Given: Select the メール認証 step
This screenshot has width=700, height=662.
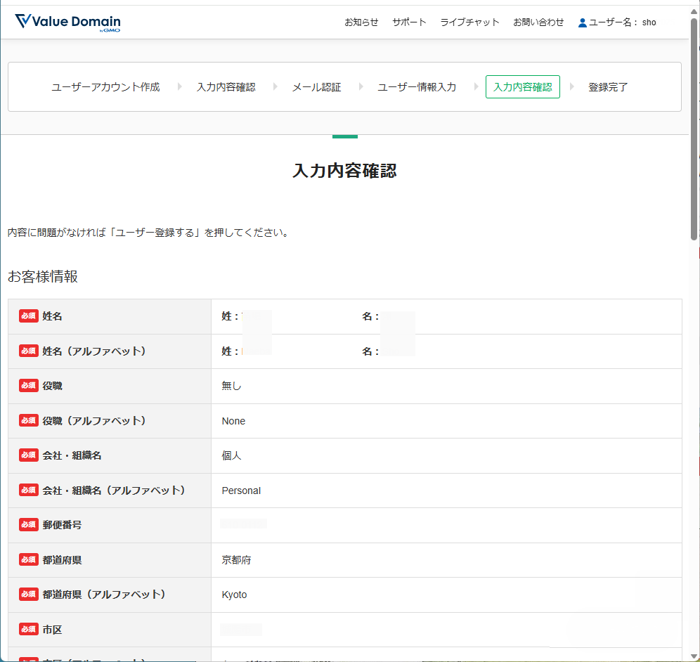Looking at the screenshot, I should pyautogui.click(x=316, y=87).
